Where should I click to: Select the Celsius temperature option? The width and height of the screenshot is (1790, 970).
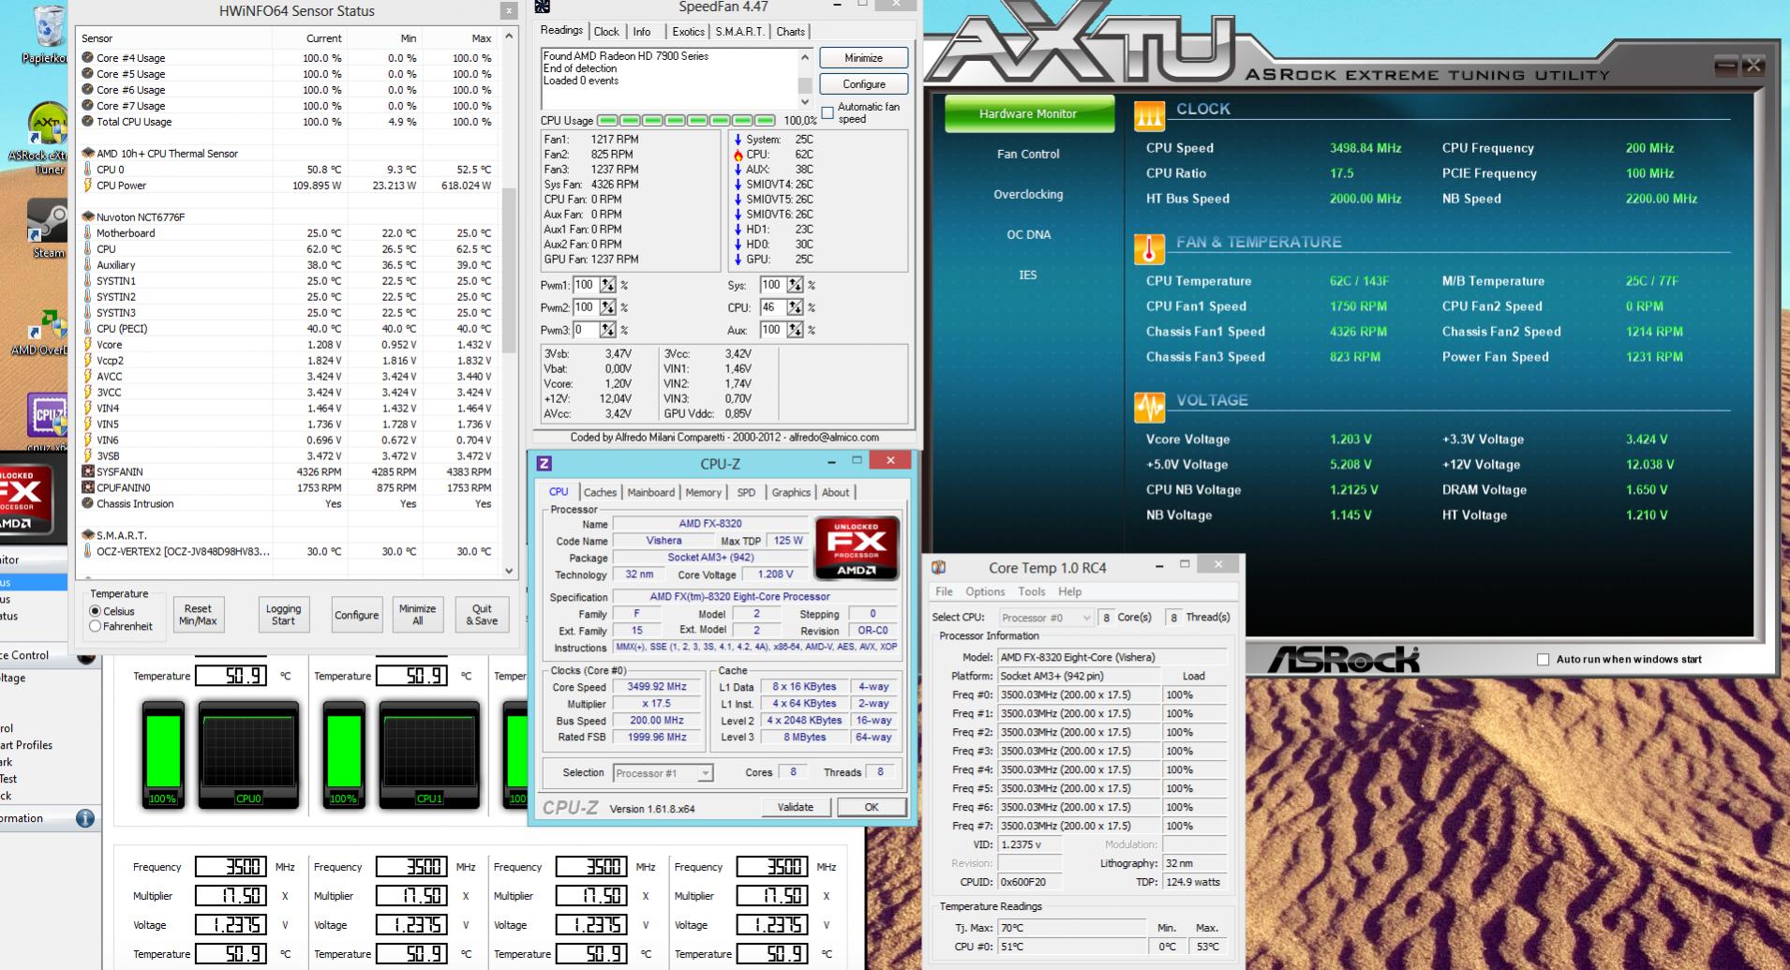point(95,611)
